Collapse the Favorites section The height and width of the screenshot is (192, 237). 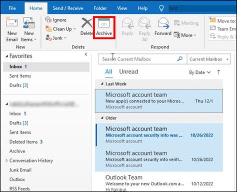7,56
